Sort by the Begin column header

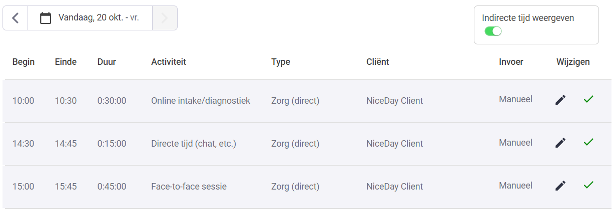[x=24, y=62]
